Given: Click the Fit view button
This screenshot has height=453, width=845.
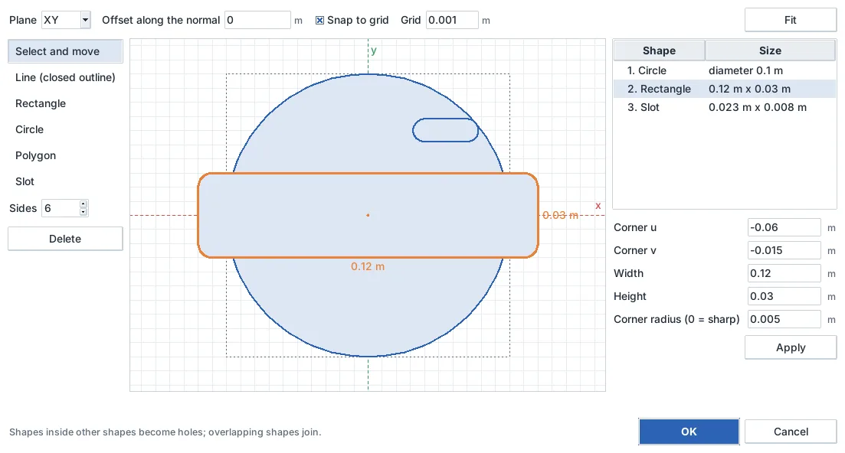Looking at the screenshot, I should click(791, 20).
